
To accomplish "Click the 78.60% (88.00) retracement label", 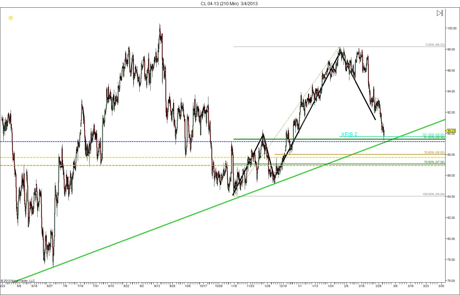I will point(434,152).
